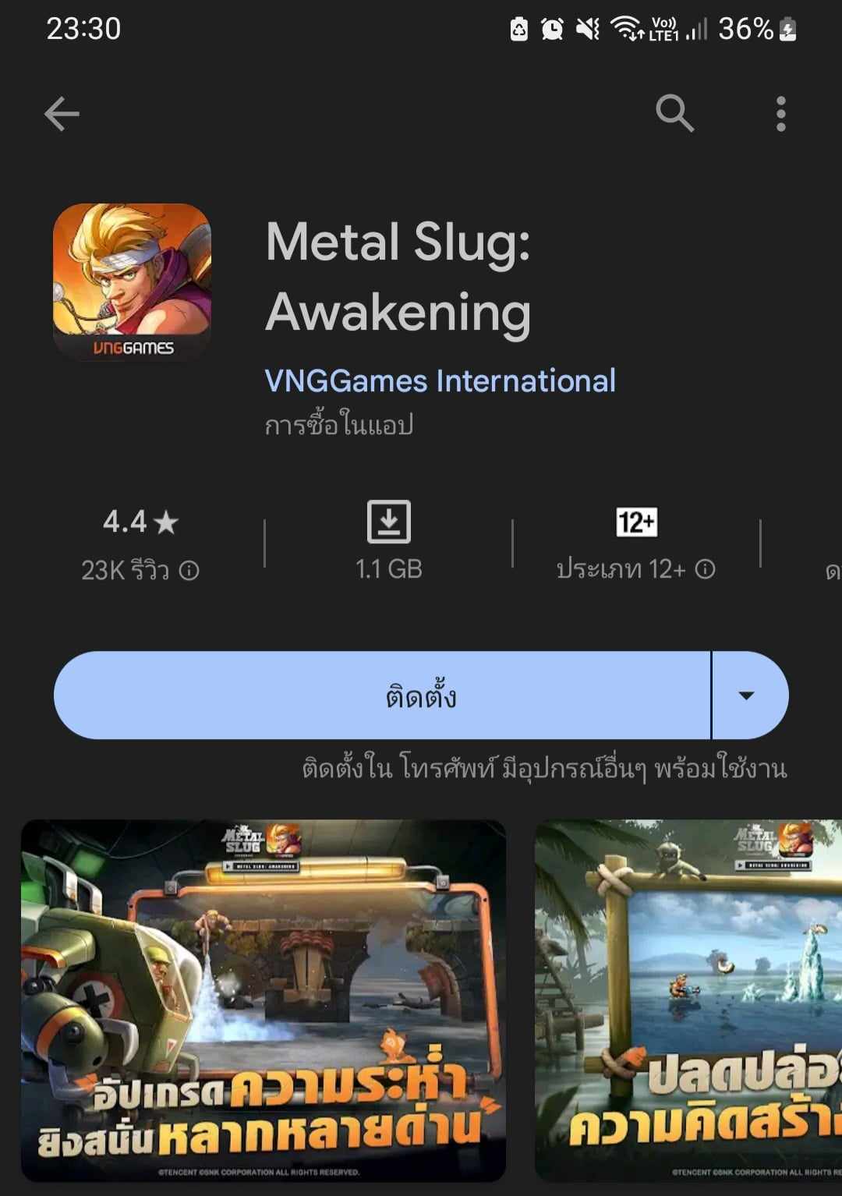The image size is (842, 1196).
Task: Open VNGGames International developer page
Action: [440, 380]
